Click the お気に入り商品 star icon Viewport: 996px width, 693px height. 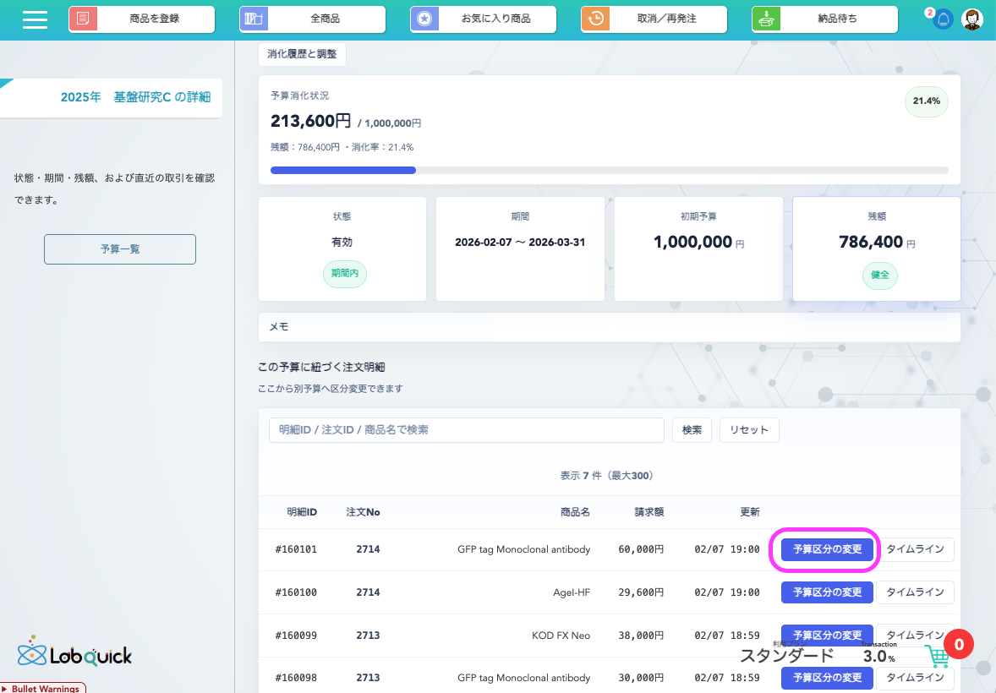[x=424, y=19]
